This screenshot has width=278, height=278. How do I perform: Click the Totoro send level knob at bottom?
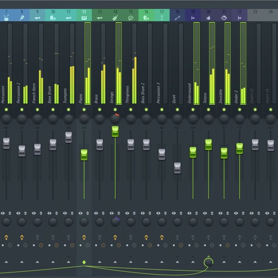(x=209, y=262)
